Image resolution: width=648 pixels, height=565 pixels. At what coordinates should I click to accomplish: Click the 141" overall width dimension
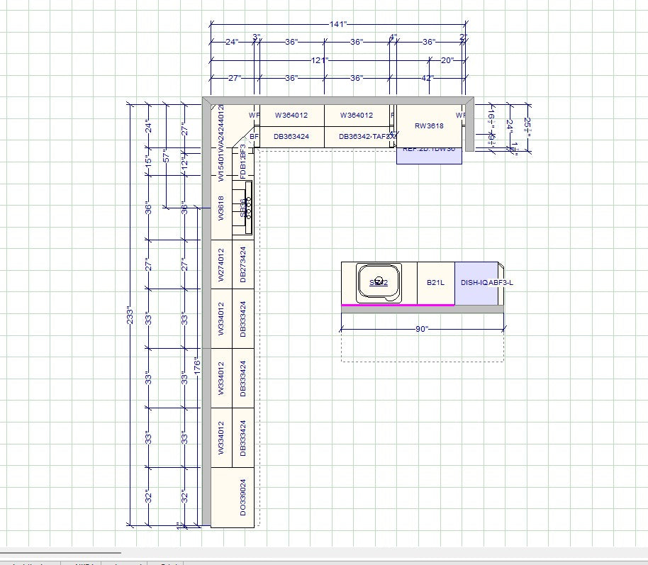click(x=337, y=24)
